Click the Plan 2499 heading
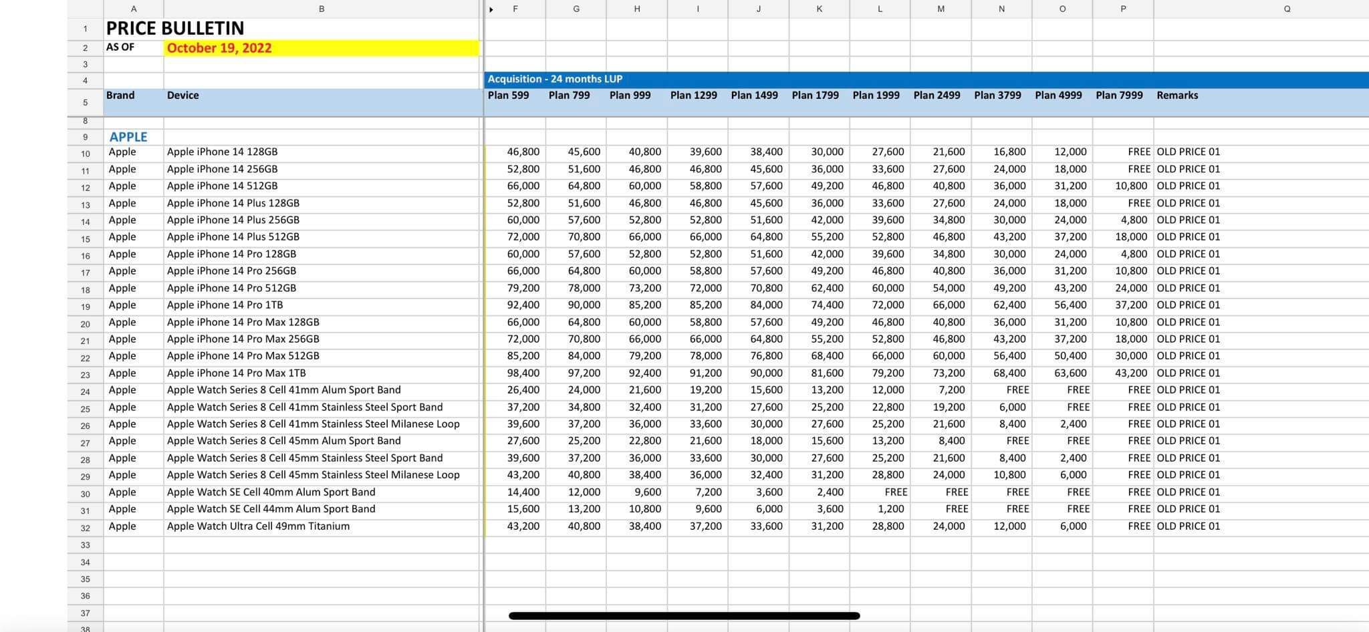Screen dimensions: 1369x632 (937, 96)
